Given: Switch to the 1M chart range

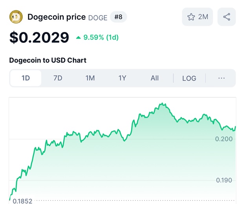Looking at the screenshot, I should click(x=90, y=78).
